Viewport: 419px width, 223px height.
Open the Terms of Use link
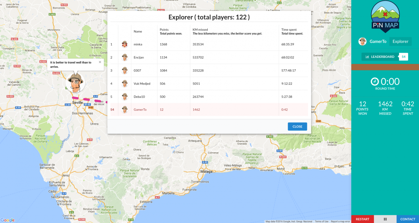pyautogui.click(x=321, y=221)
